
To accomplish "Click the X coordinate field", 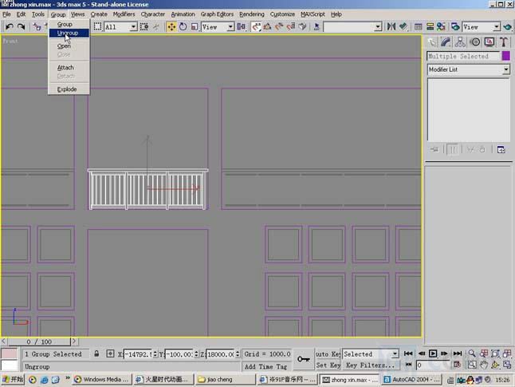I will pyautogui.click(x=138, y=354).
